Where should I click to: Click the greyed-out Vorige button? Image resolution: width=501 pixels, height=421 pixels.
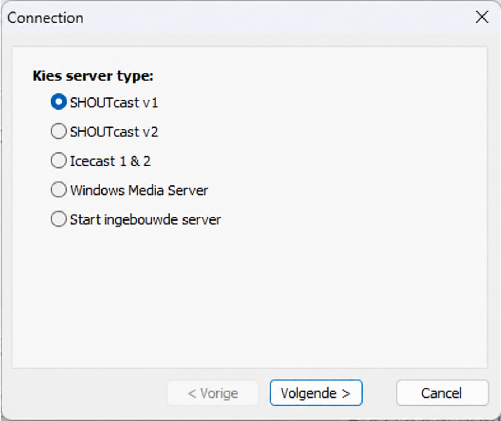[213, 393]
